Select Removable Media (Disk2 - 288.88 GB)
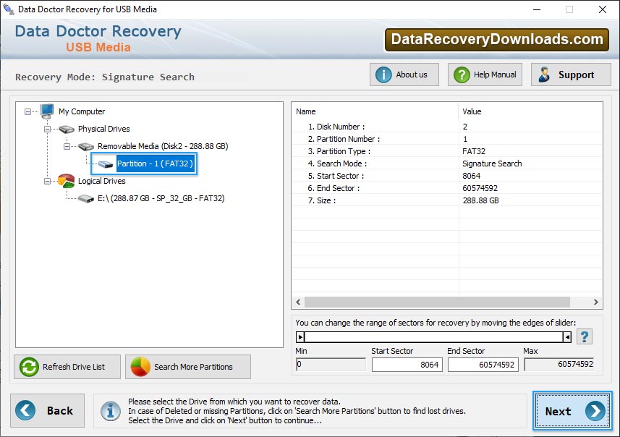The width and height of the screenshot is (620, 437). point(163,146)
